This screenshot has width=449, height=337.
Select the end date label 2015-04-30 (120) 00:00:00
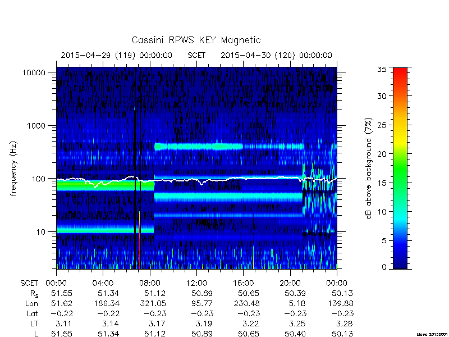point(276,55)
